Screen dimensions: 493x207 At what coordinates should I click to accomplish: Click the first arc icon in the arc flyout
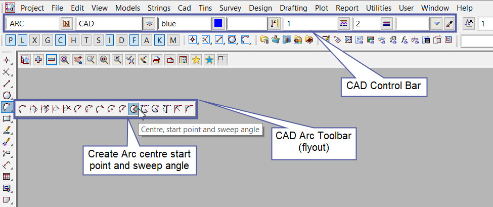22,109
